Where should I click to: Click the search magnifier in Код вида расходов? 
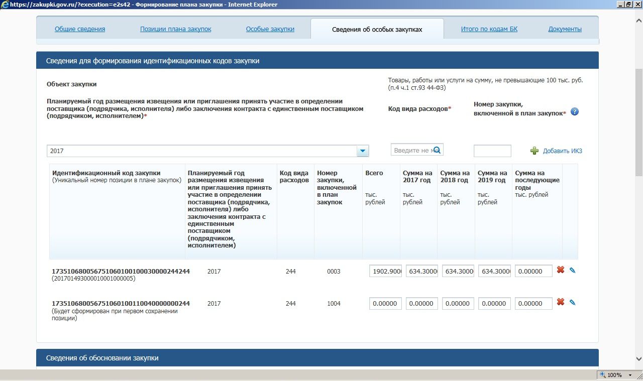coord(437,150)
